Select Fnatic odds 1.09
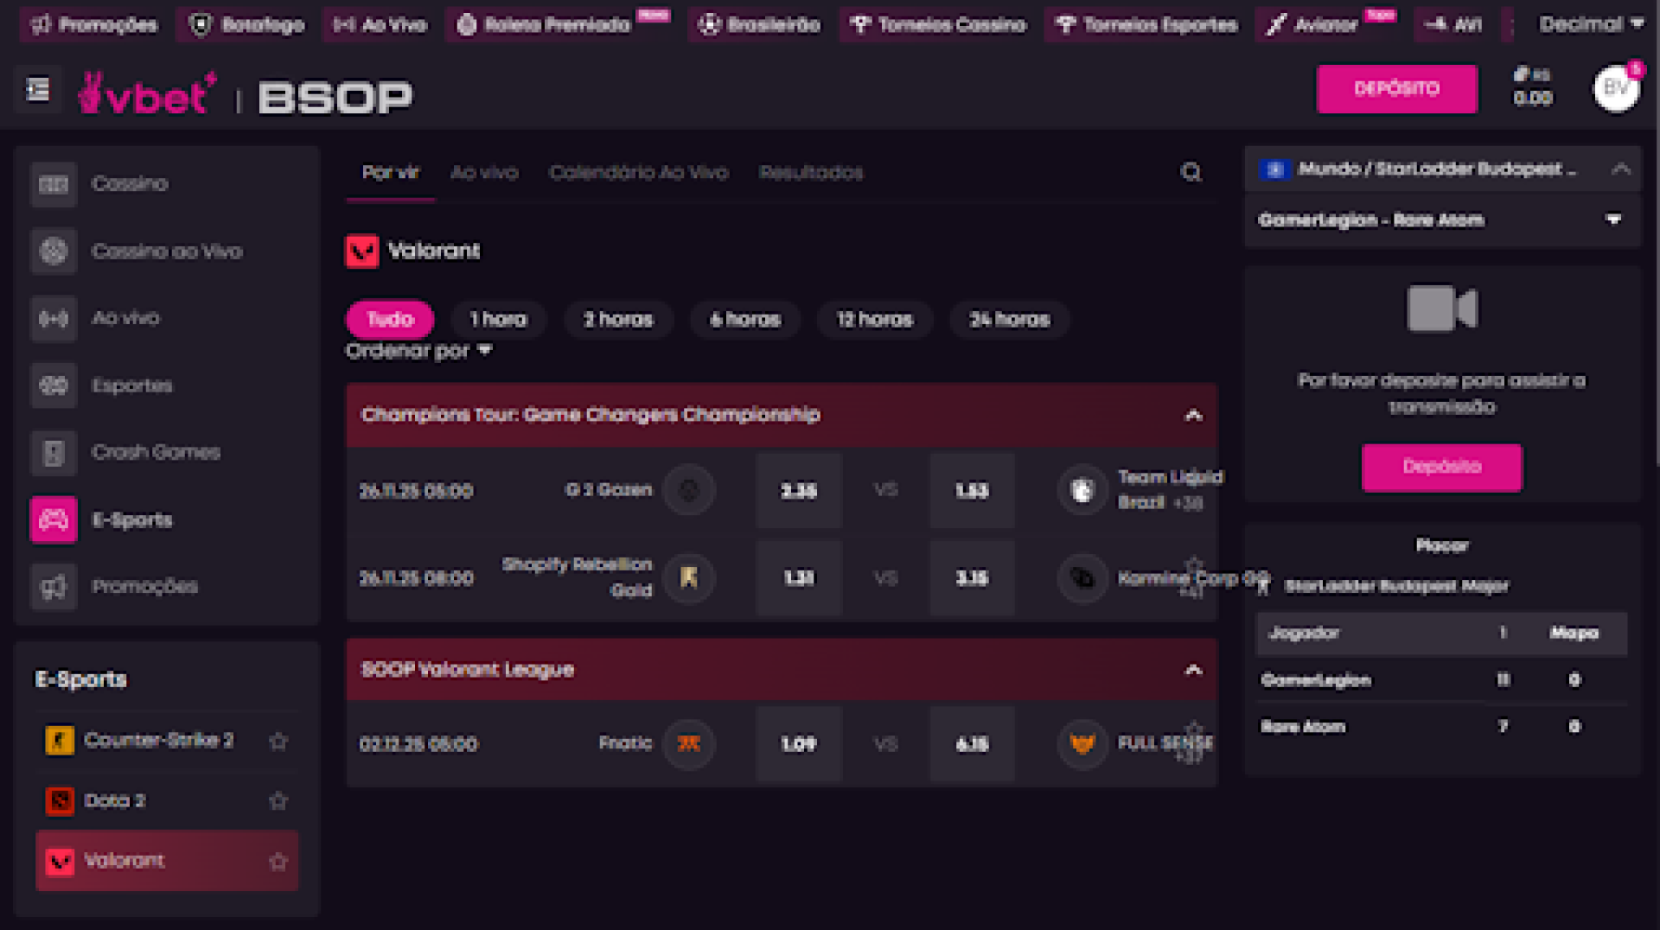The height and width of the screenshot is (930, 1660). (x=798, y=744)
